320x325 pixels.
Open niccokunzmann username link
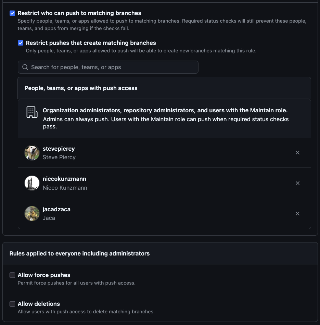coord(64,179)
